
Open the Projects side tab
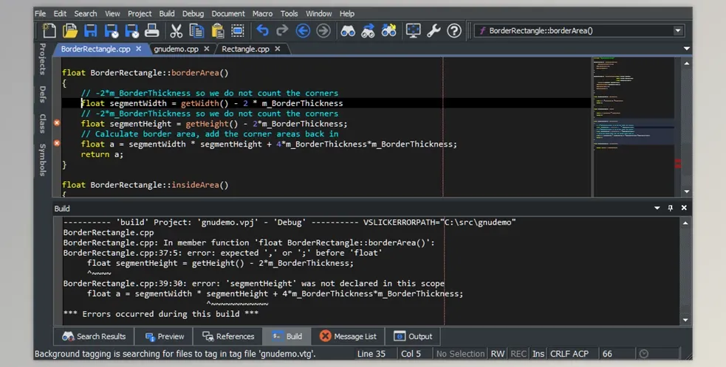point(42,59)
